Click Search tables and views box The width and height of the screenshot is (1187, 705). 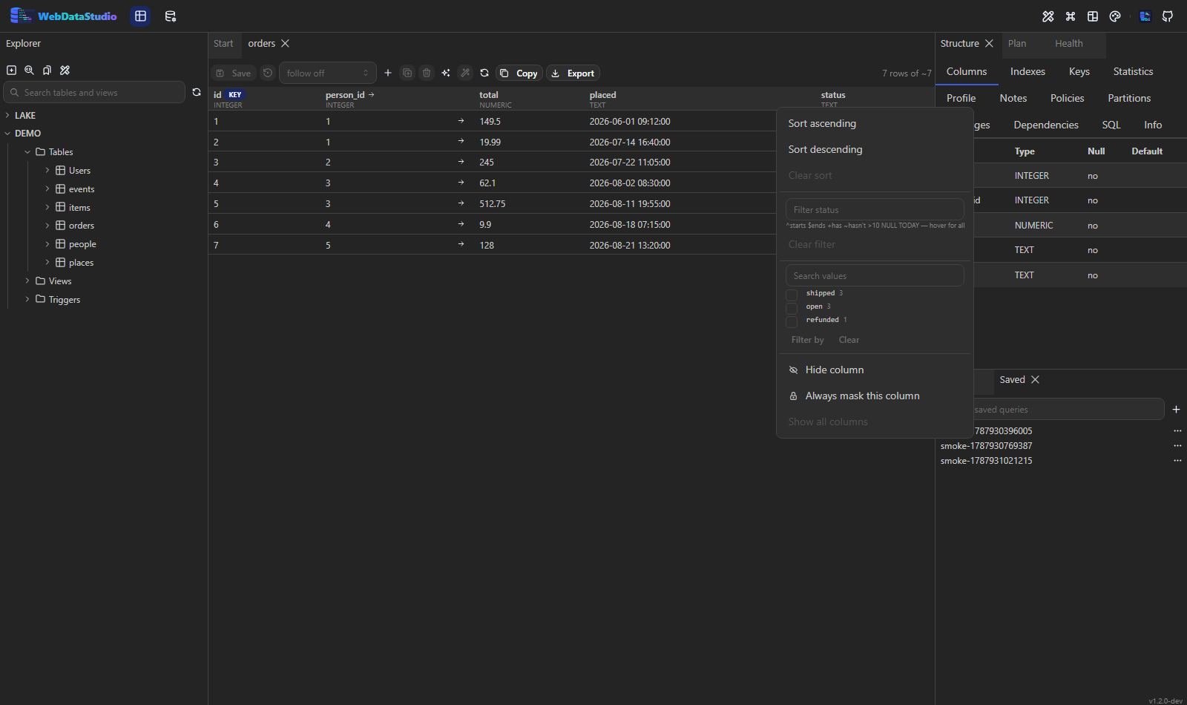click(94, 92)
